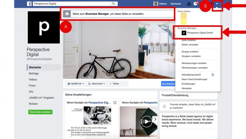Select Startseite tab in page sidebar
246x139 pixels.
[x=44, y=67]
